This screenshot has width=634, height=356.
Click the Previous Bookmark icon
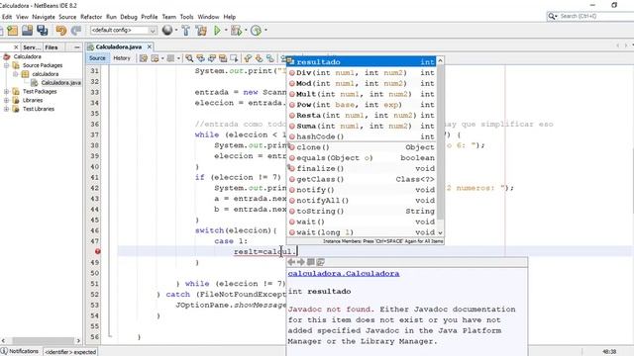[x=248, y=58]
